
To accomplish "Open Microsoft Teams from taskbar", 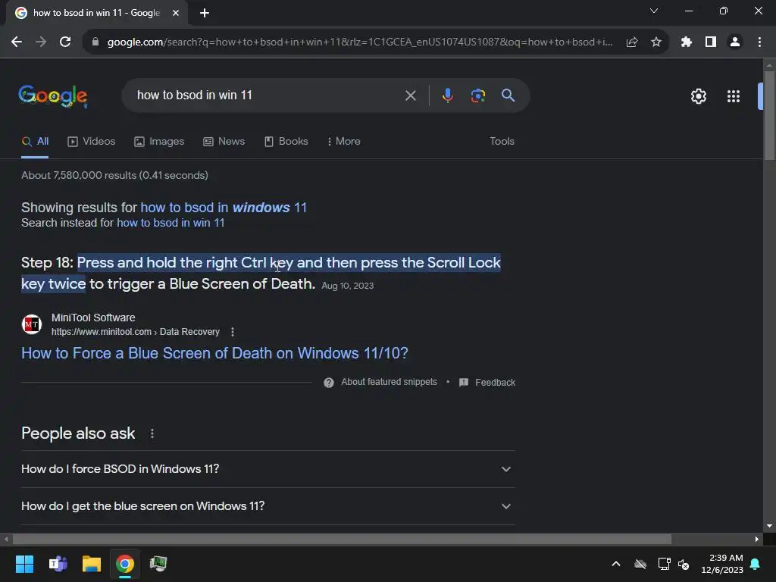I will point(58,564).
